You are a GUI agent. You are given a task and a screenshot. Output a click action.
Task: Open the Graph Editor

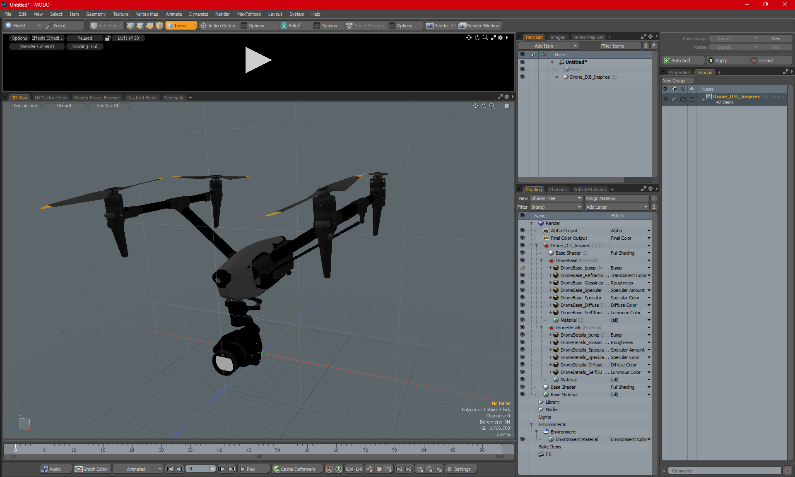pyautogui.click(x=92, y=469)
